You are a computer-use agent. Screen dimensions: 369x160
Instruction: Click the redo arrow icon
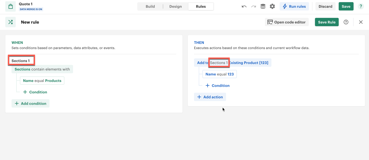pyautogui.click(x=253, y=7)
